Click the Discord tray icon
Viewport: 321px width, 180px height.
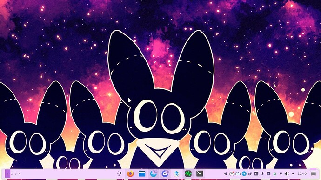click(232, 173)
